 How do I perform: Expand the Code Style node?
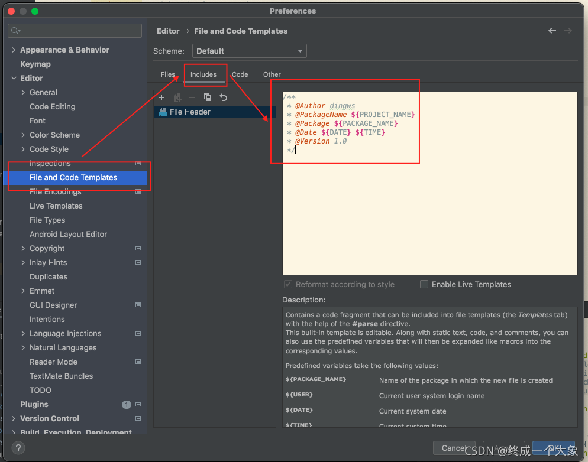[x=23, y=149]
